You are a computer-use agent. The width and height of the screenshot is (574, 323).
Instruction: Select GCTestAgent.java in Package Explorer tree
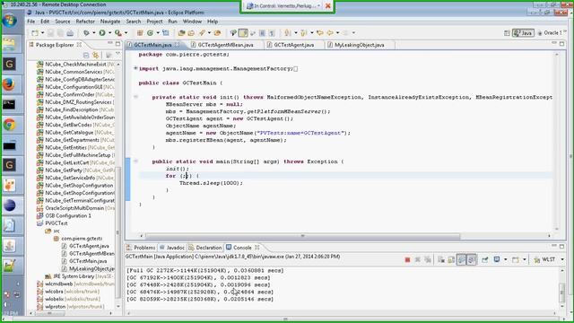89,246
